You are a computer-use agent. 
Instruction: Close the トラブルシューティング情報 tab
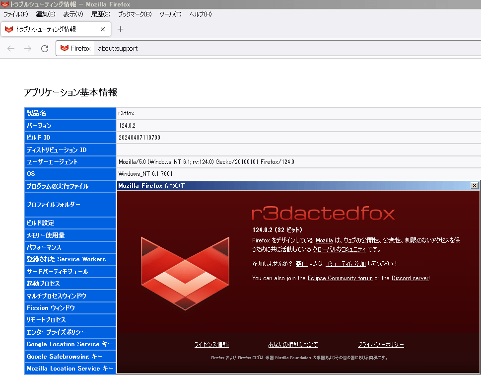click(x=103, y=29)
